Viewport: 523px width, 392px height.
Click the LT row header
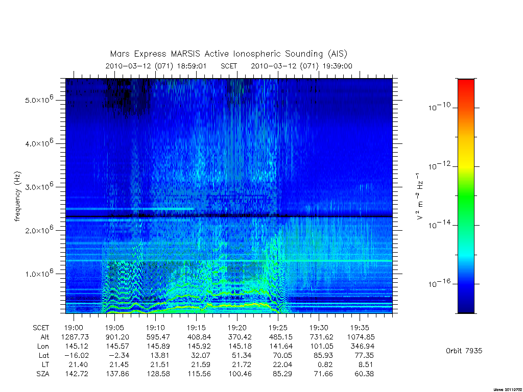[x=45, y=364]
